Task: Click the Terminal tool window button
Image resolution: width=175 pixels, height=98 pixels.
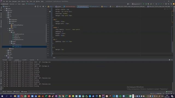Action: point(24,92)
